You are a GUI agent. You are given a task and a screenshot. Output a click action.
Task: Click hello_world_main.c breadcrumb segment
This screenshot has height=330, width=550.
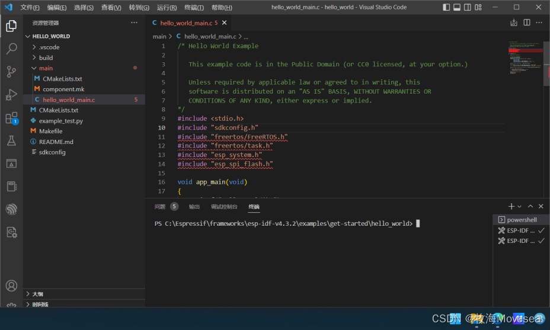click(x=210, y=37)
